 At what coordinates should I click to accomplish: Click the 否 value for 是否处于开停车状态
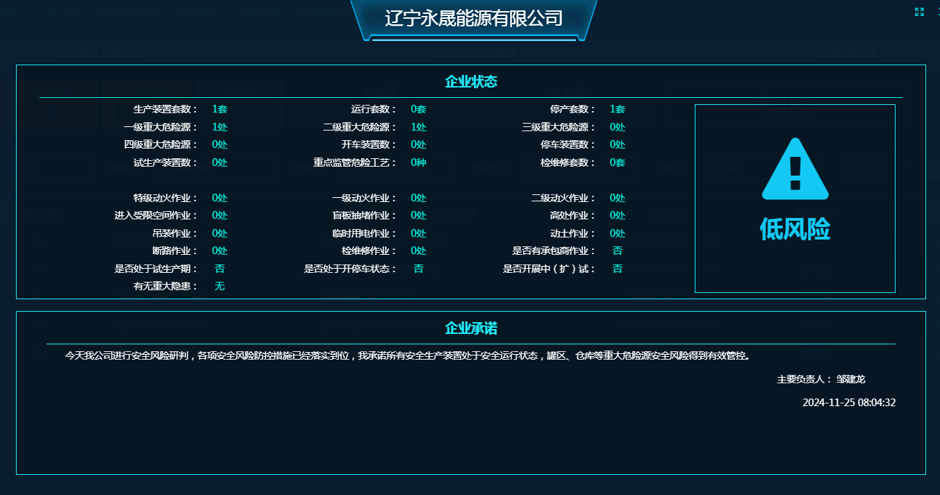click(418, 269)
